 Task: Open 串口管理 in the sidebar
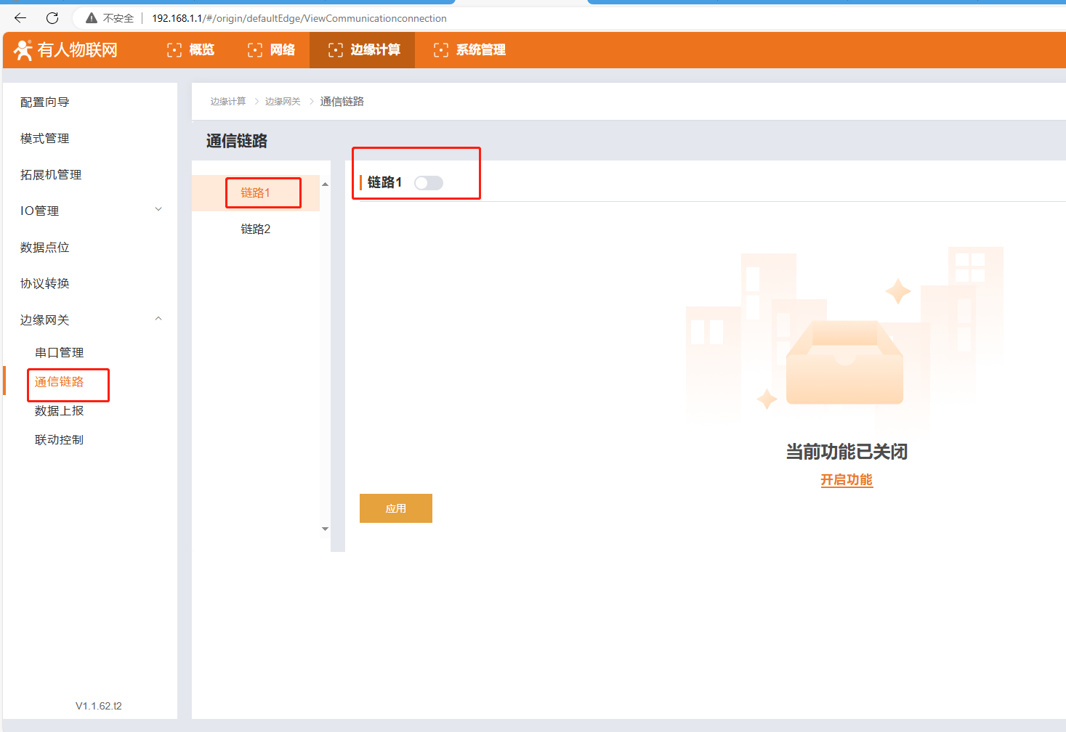click(60, 353)
